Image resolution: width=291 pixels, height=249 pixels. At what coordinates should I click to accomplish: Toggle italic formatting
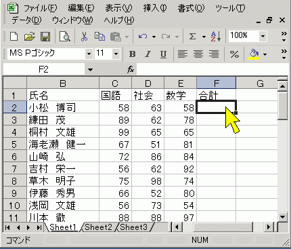click(148, 54)
